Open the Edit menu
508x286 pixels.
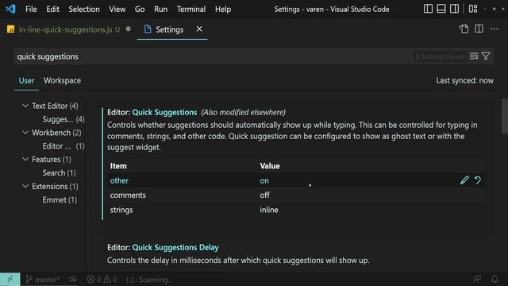(52, 9)
